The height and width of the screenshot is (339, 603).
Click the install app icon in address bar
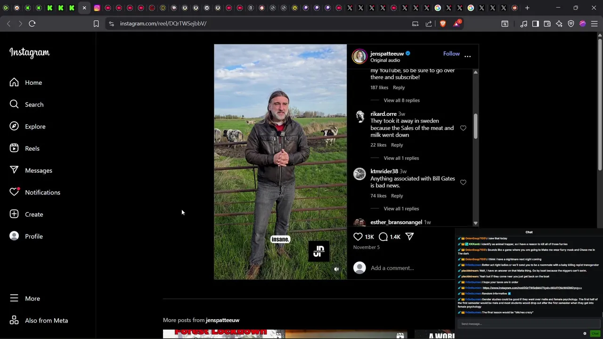[415, 24]
